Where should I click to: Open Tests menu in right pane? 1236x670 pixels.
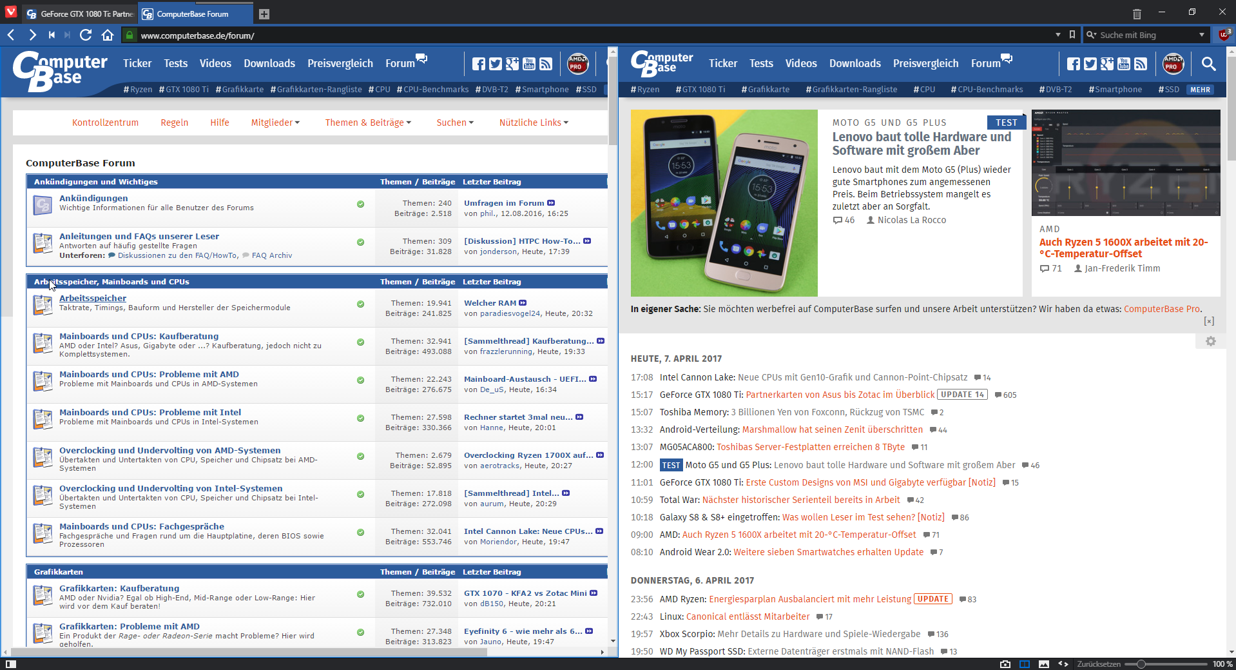tap(761, 63)
